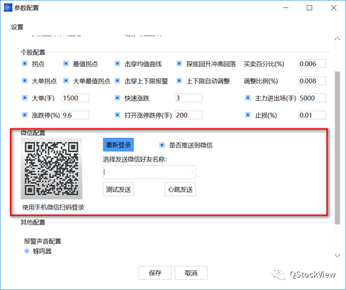Toggle the 打开涨停跌停(手) checkbox
The width and height of the screenshot is (346, 290).
pyautogui.click(x=117, y=115)
